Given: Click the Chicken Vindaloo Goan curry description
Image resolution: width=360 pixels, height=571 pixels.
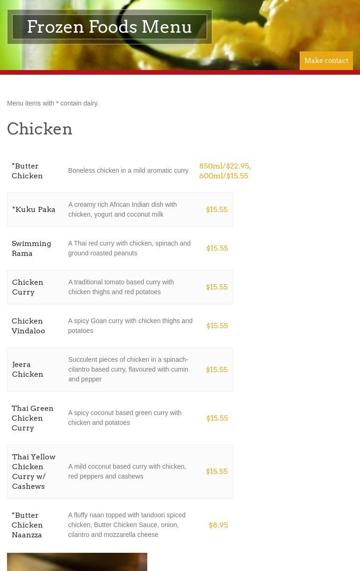Looking at the screenshot, I should (130, 326).
